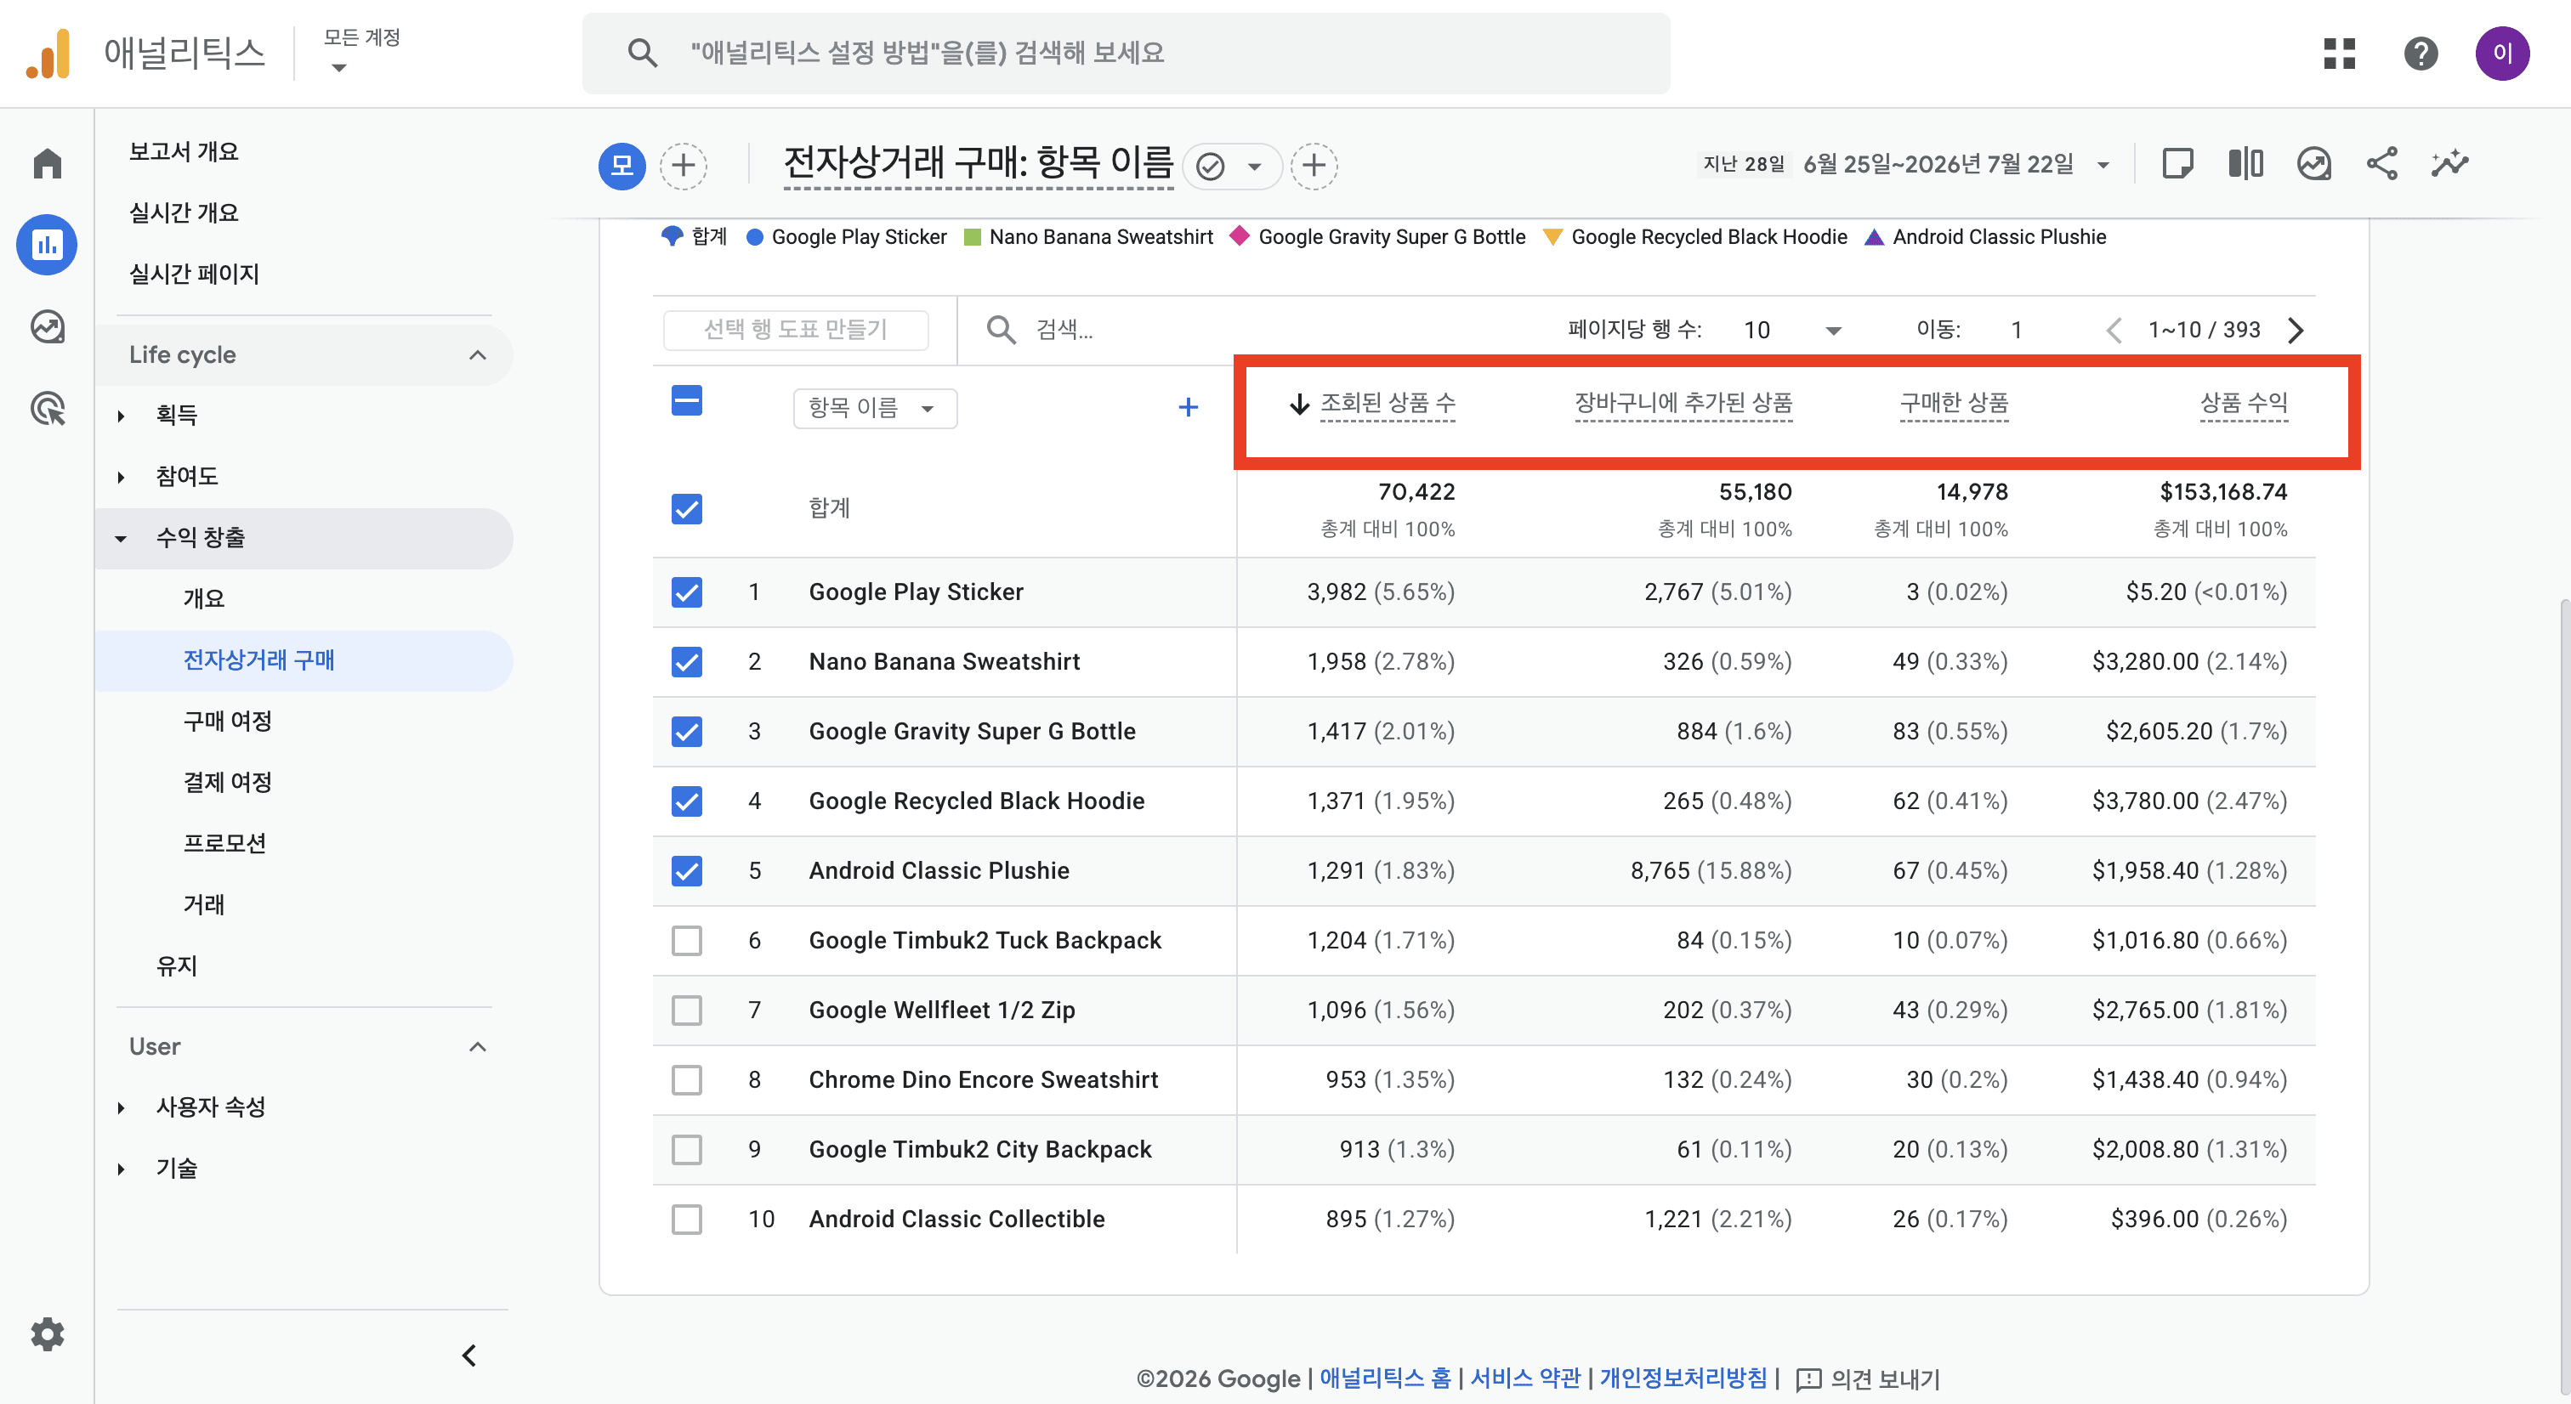Image resolution: width=2571 pixels, height=1404 pixels.
Task: Focus the Analytics top search field
Action: pos(1126,53)
